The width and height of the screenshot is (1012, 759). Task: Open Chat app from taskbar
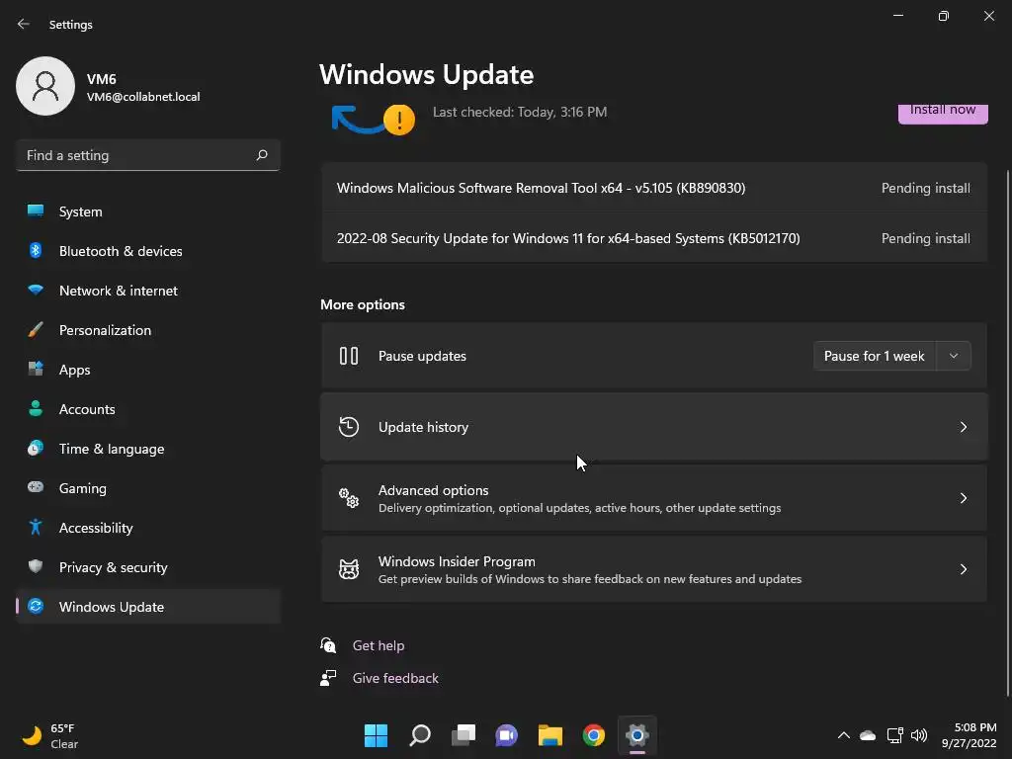click(x=507, y=735)
